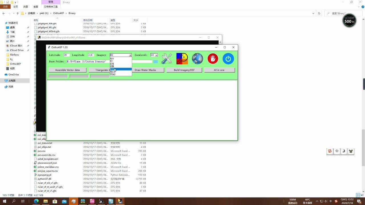Toggle the moon icon on IME toolbar

coord(344,151)
